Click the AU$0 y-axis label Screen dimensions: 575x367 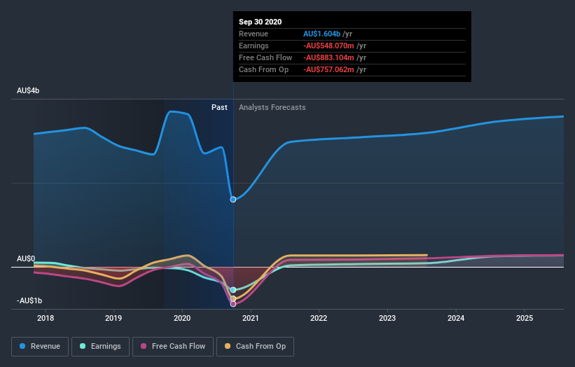(26, 259)
